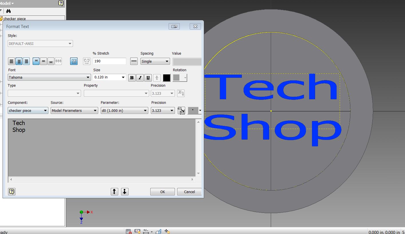The height and width of the screenshot is (234, 405).
Task: Close the Format Text dialog
Action: (x=195, y=26)
